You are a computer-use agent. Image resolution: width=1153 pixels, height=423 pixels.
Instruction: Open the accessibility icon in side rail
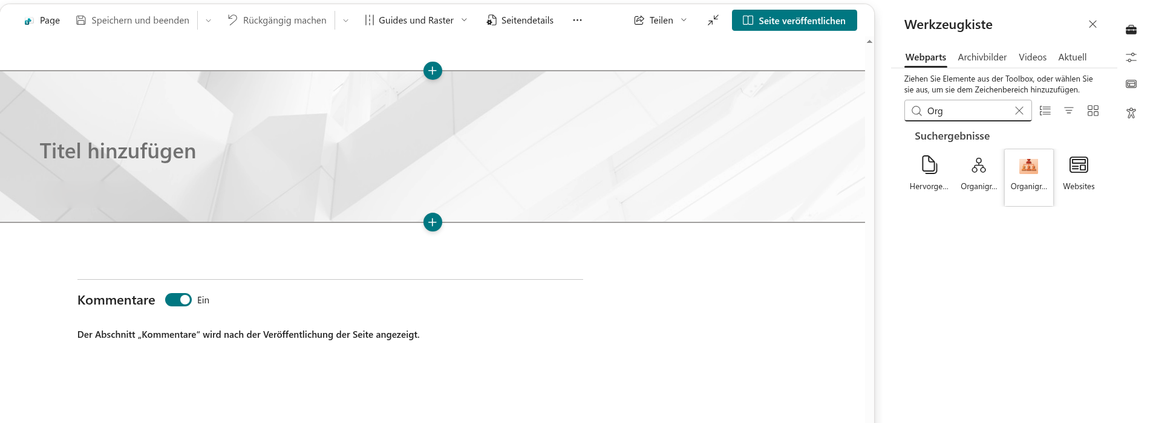point(1131,113)
